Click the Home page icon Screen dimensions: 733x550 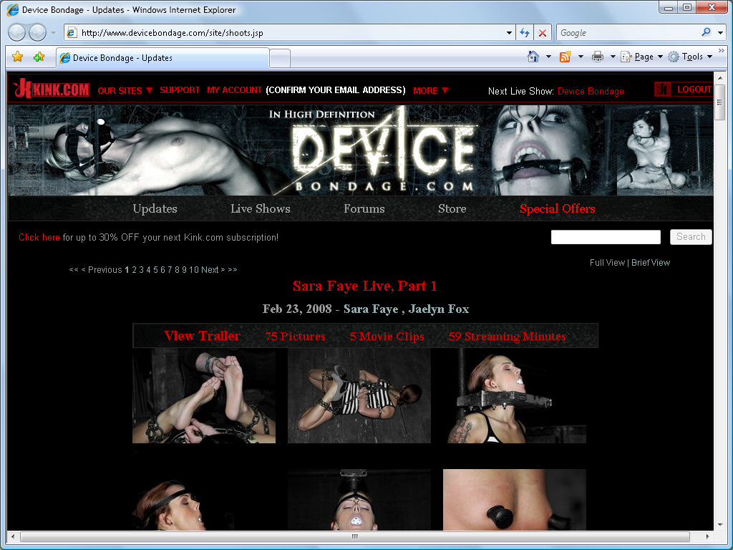[533, 57]
